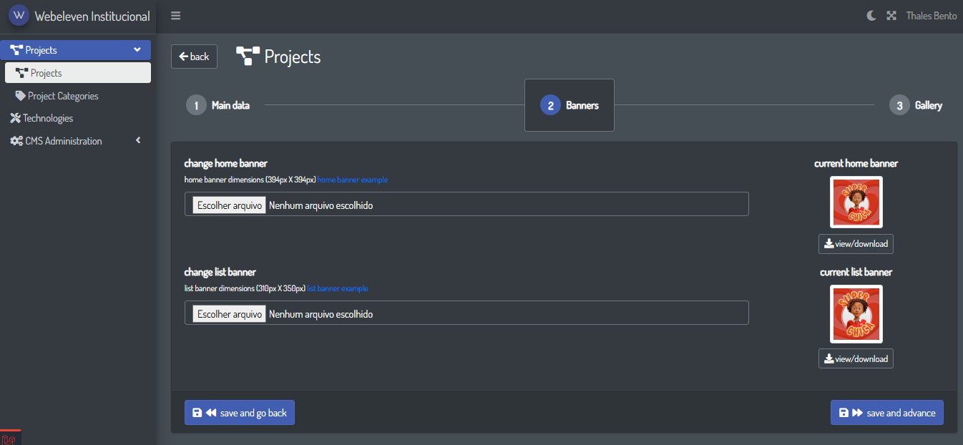Toggle dark mode moon icon
Viewport: 963px width, 445px height.
[x=871, y=16]
